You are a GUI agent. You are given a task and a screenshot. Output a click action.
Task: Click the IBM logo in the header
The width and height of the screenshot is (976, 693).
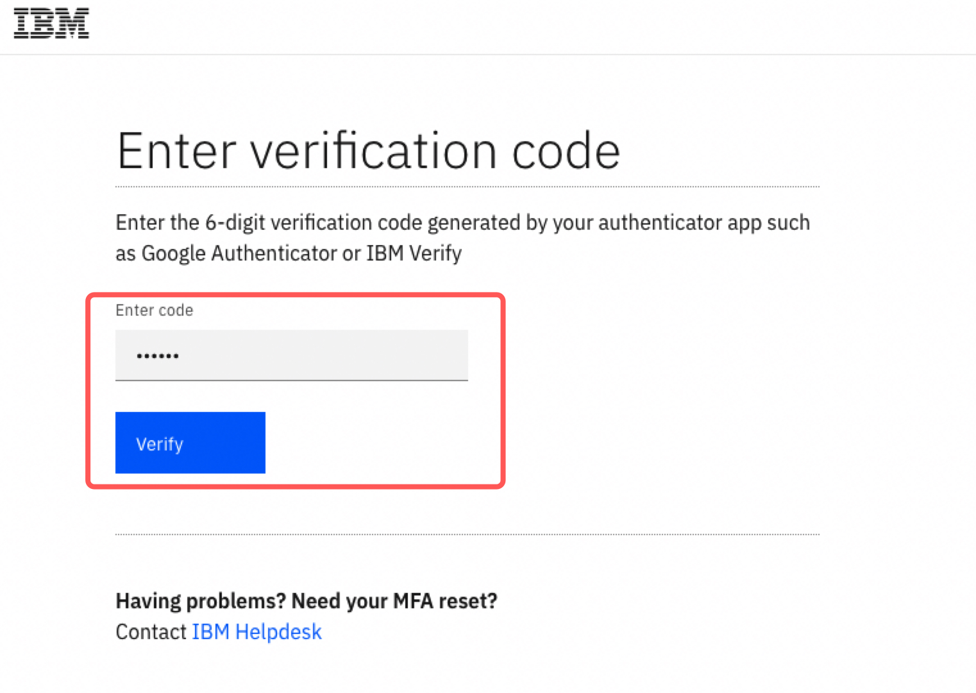coord(51,24)
